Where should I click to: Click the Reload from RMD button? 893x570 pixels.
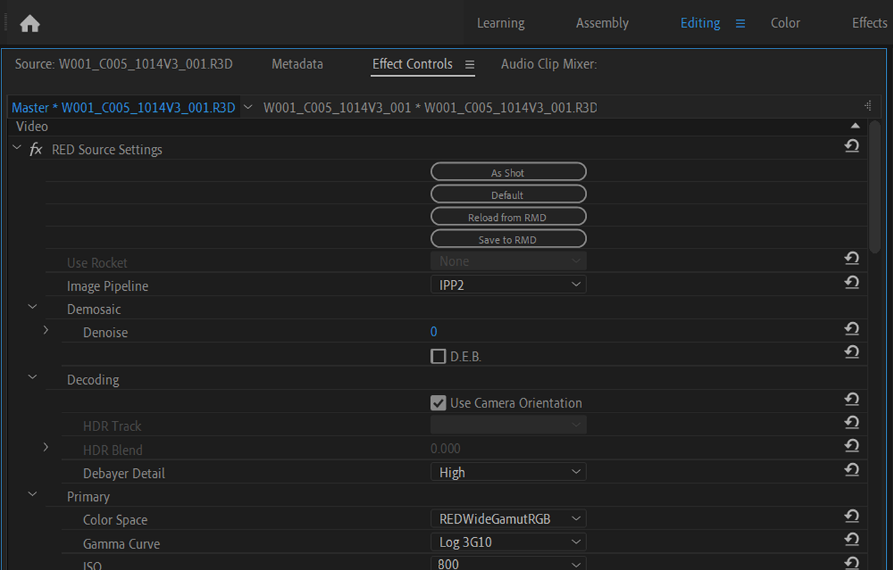coord(509,217)
